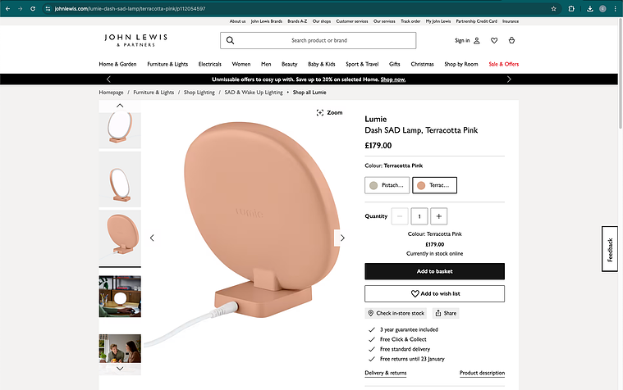Go to SAD & Wake Up Lighting breadcrumb
Image resolution: width=623 pixels, height=390 pixels.
click(x=254, y=93)
